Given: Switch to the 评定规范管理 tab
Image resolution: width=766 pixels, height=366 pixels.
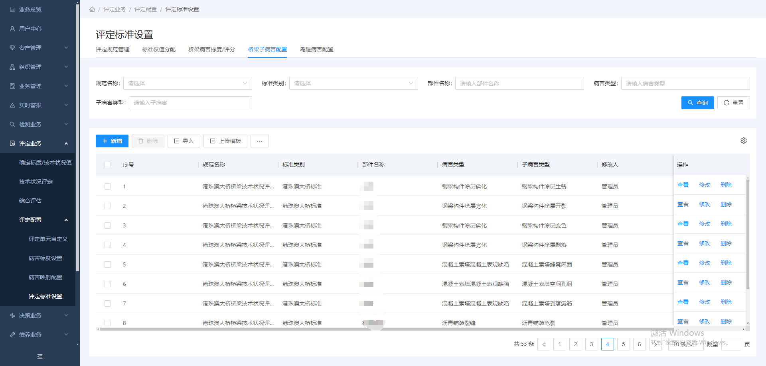Looking at the screenshot, I should pyautogui.click(x=113, y=49).
